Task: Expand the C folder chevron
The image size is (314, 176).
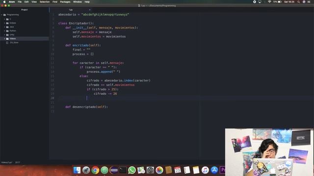Action: coord(4,19)
